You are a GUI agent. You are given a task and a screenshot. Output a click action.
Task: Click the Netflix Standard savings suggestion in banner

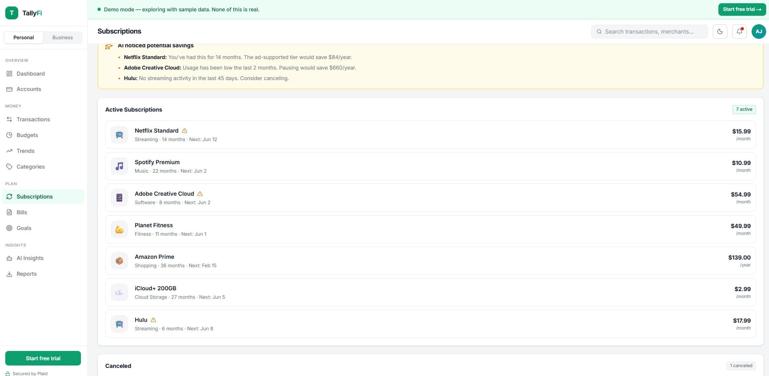click(238, 57)
